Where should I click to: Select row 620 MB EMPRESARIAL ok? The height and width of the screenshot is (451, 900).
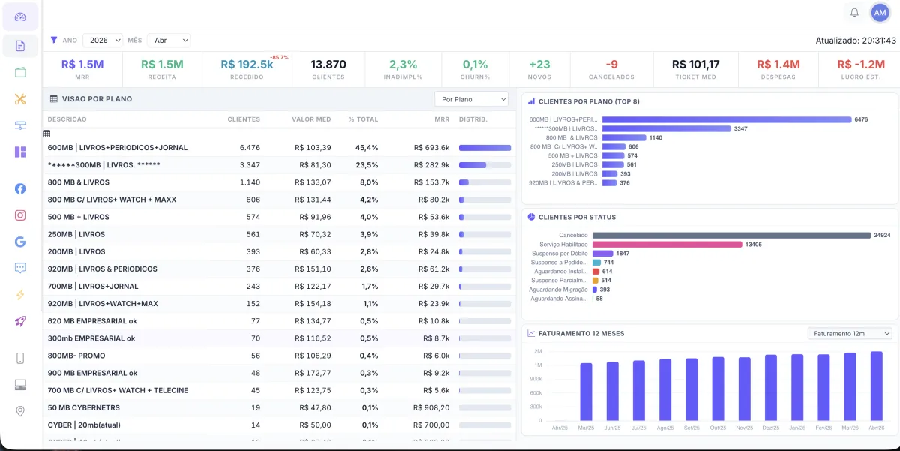coord(279,321)
